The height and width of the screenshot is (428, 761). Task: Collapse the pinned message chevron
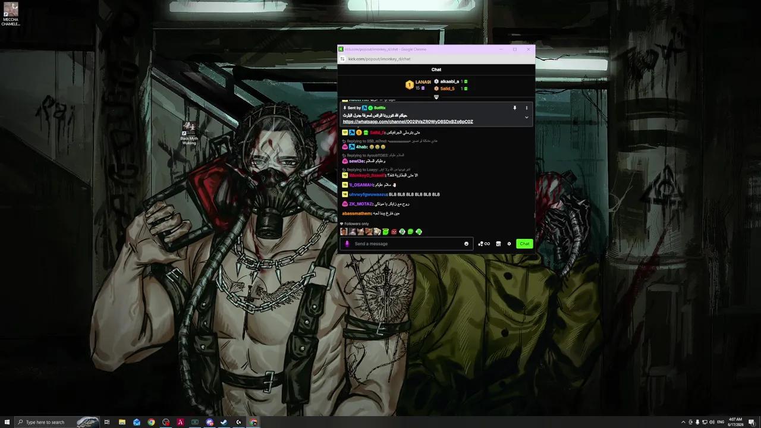point(526,117)
